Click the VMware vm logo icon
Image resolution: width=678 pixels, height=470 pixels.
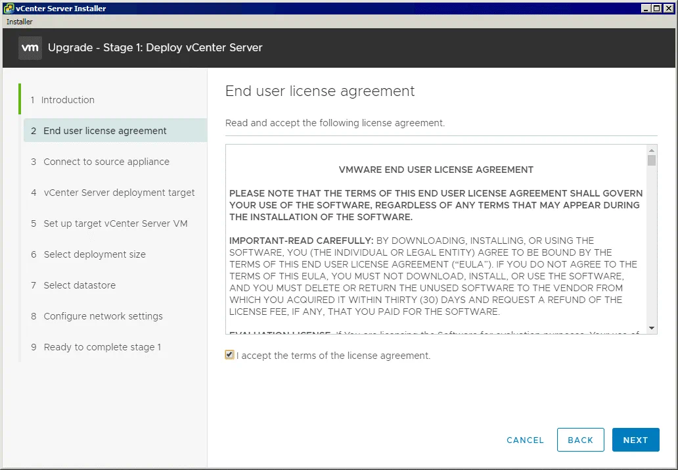pyautogui.click(x=30, y=48)
